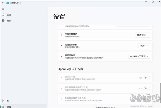Click the 视频补帧算法 label
This screenshot has width=161, height=108.
pyautogui.click(x=71, y=34)
